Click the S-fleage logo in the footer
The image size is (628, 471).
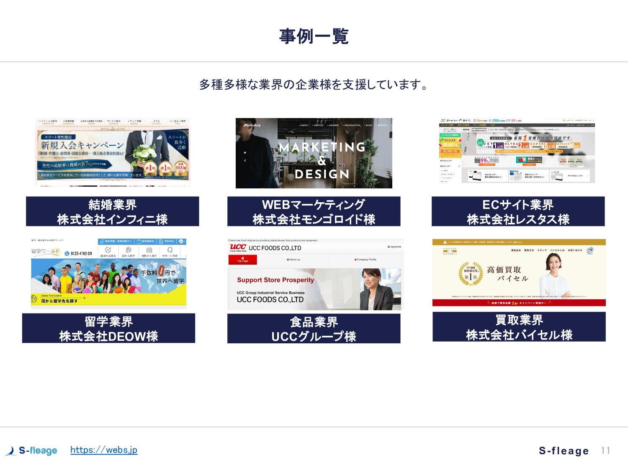coord(31,450)
